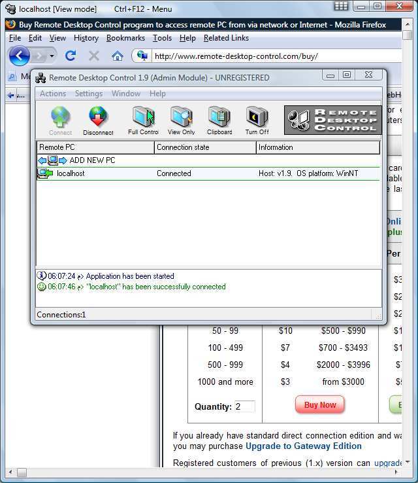Sort by the Remote PC column header
The image size is (418, 483).
[x=95, y=147]
